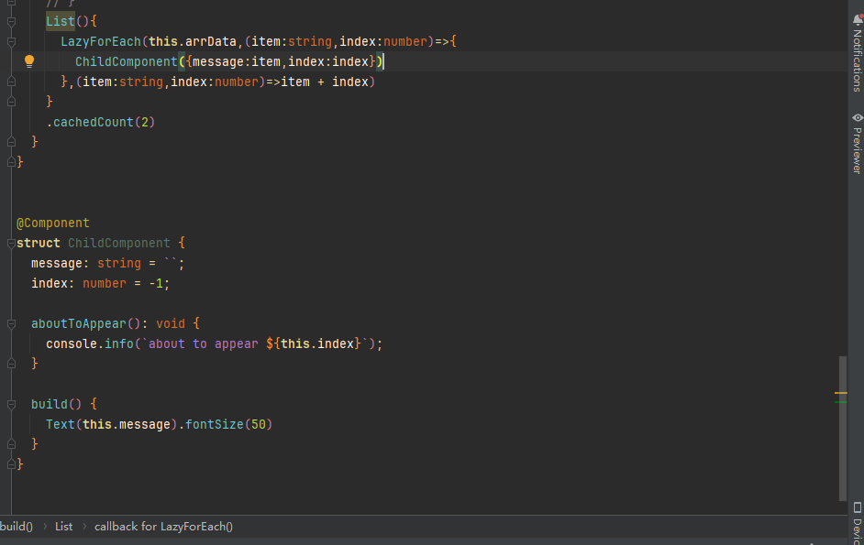Image resolution: width=864 pixels, height=545 pixels.
Task: Click yellow warning stripe in error gutter
Action: pyautogui.click(x=840, y=393)
